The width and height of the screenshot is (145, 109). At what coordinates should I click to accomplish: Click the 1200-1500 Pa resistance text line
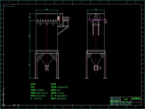pos(59,99)
